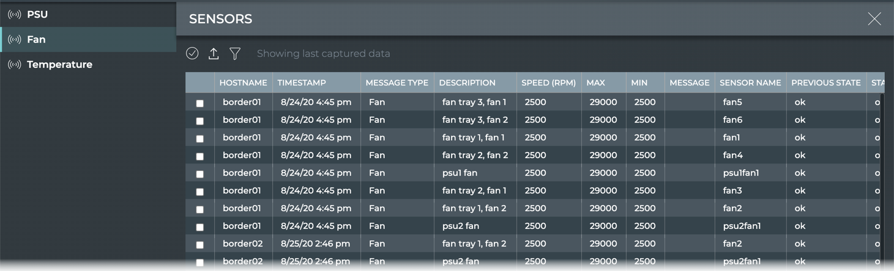The image size is (894, 271).
Task: Switch to the PSU sensors tab
Action: pos(37,15)
